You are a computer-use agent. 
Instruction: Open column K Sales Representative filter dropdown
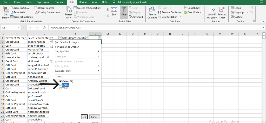coord(87,38)
